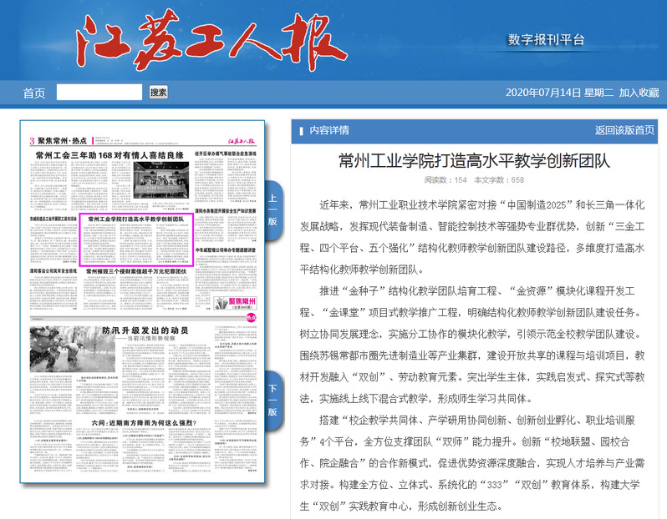Open article 常州工会三年助168对有情人喜结良缘

[x=108, y=155]
